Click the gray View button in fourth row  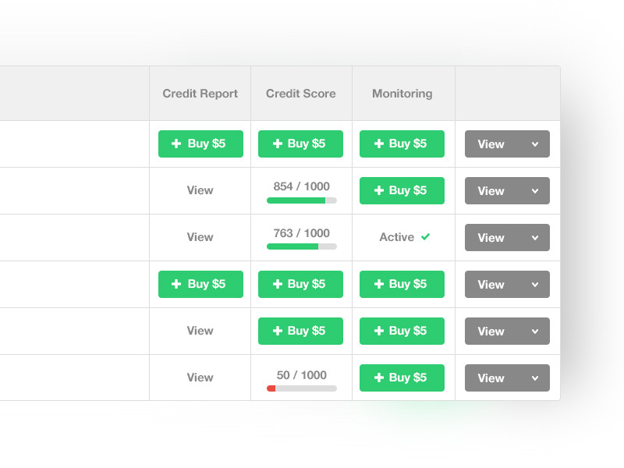pos(507,284)
